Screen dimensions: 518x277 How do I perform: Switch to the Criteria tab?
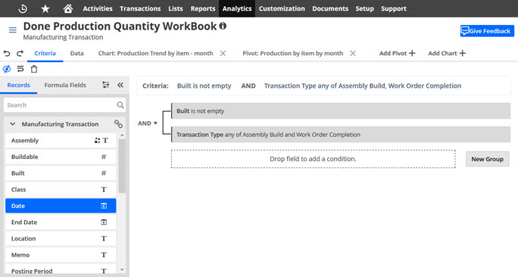point(45,53)
